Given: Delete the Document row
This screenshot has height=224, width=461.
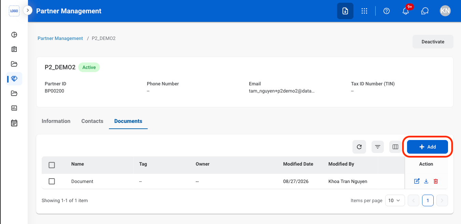Looking at the screenshot, I should (x=436, y=181).
